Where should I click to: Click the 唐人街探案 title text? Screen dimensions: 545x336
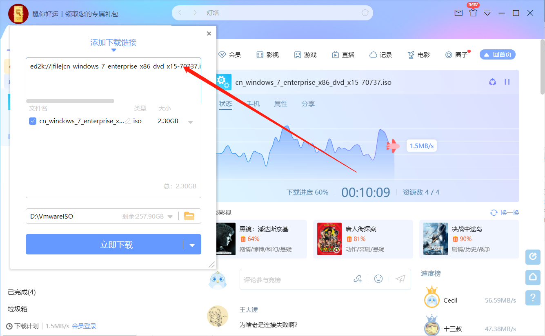click(x=361, y=229)
